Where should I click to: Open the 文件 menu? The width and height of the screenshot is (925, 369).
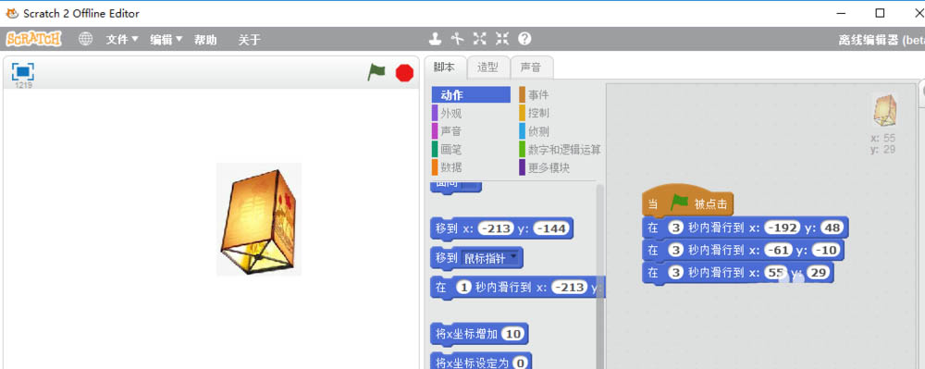(x=121, y=40)
